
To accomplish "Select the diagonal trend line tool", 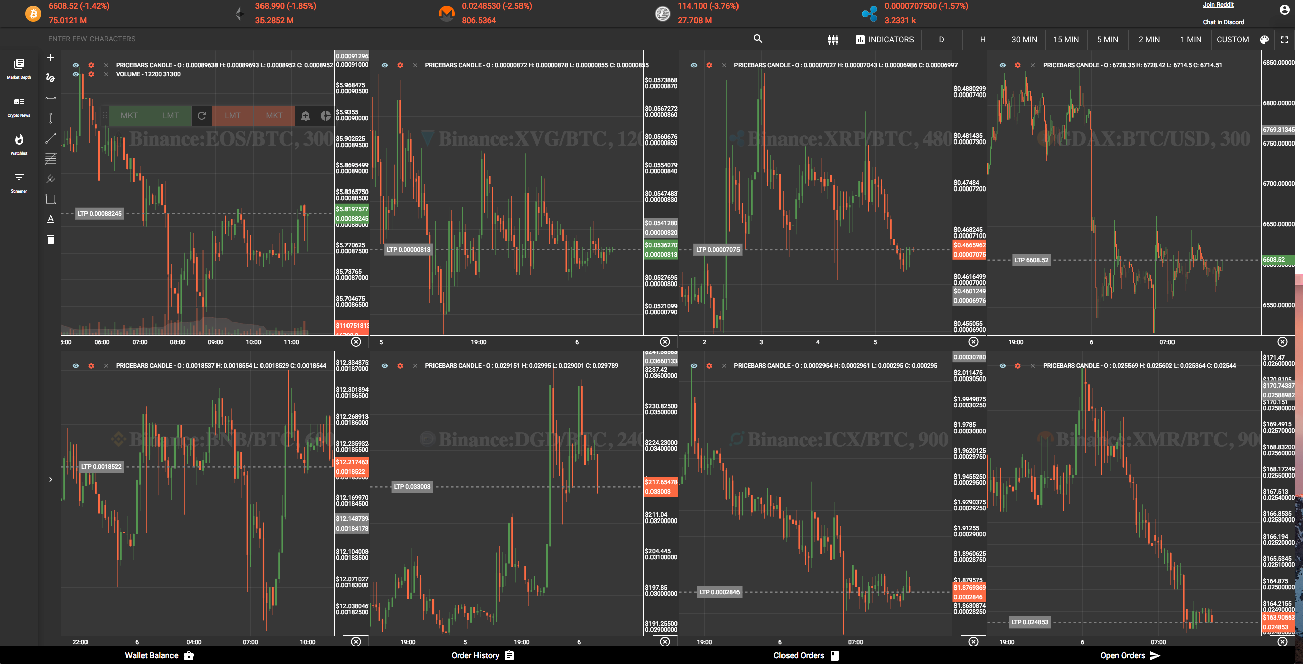I will pos(51,138).
